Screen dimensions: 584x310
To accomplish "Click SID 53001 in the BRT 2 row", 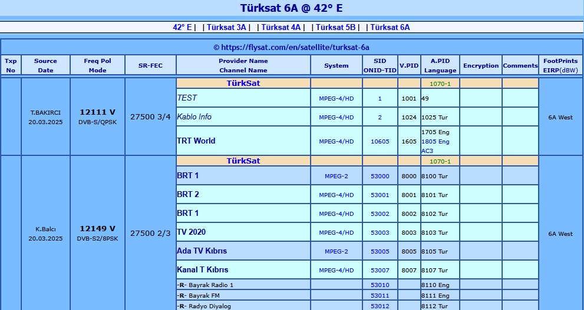I will click(380, 195).
